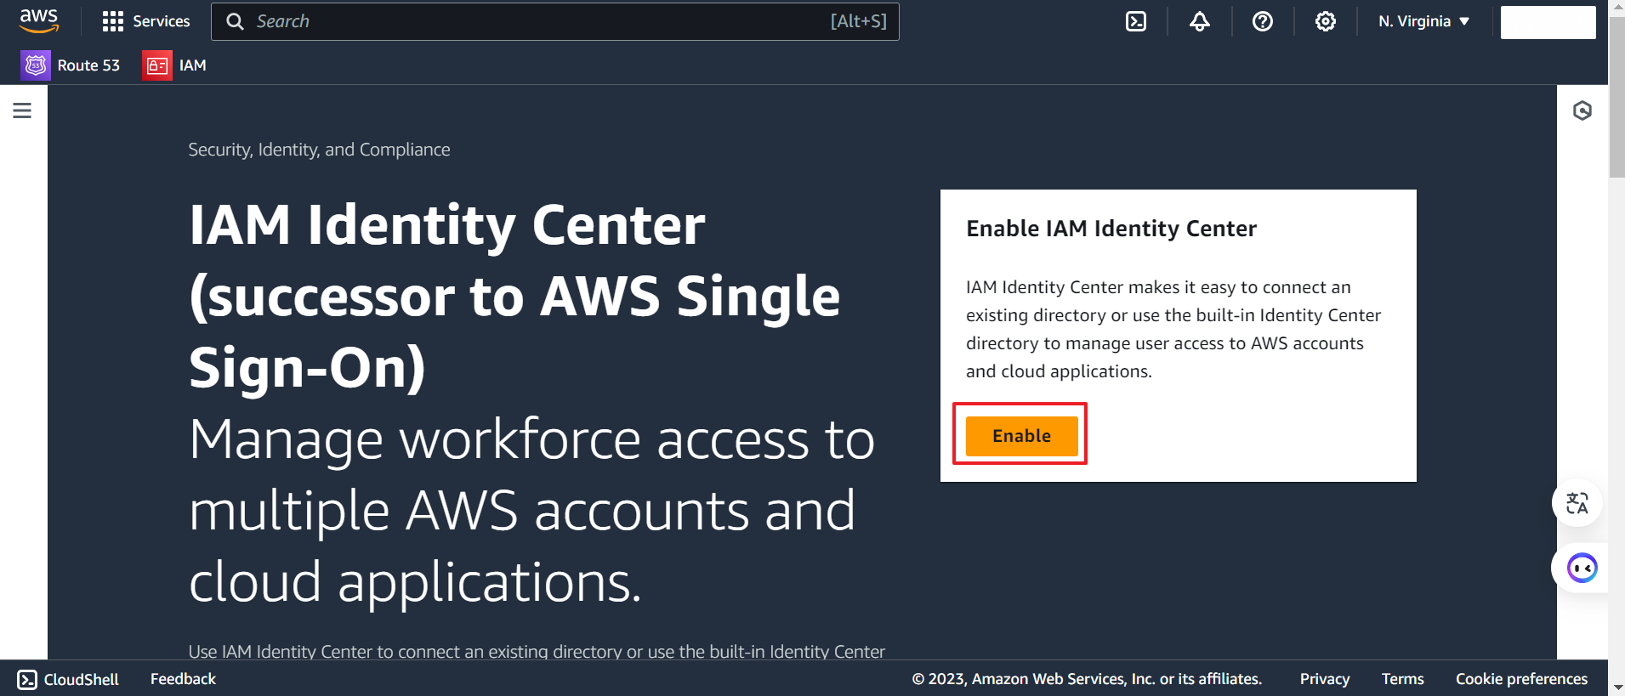Open the AWS home logo
1625x696 pixels.
coord(39,20)
